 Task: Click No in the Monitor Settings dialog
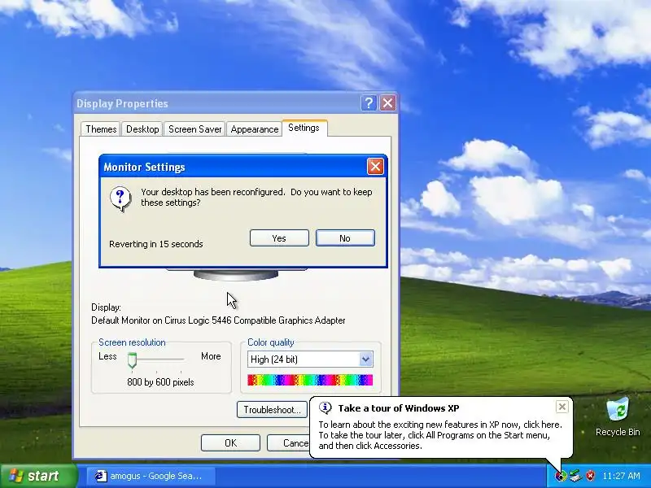(x=345, y=238)
